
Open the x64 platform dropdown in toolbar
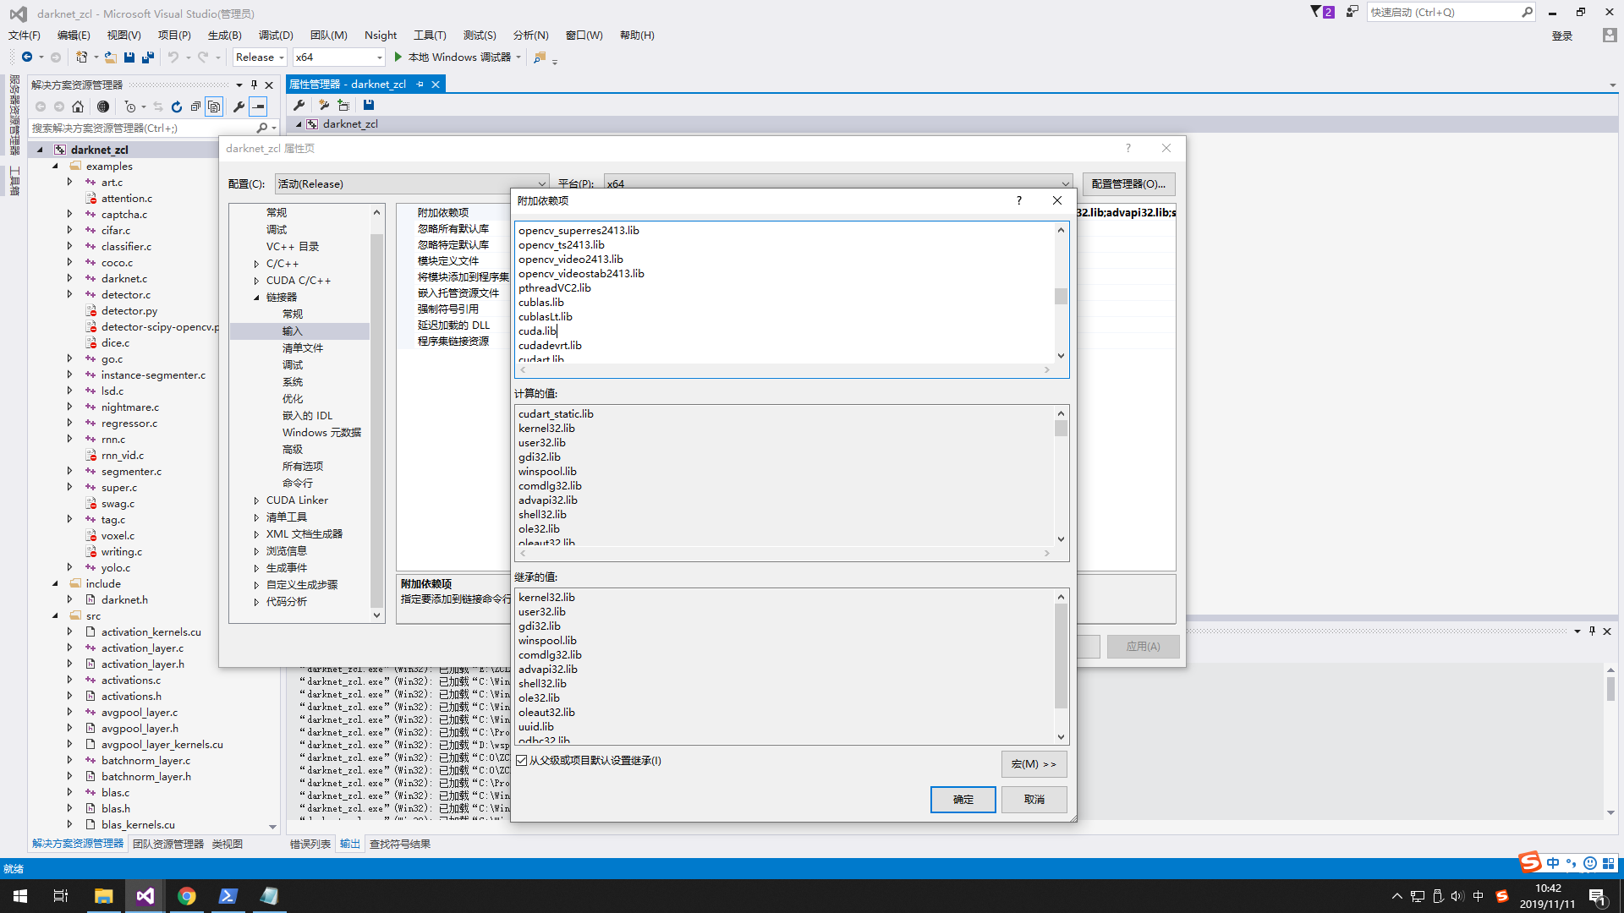(x=338, y=57)
